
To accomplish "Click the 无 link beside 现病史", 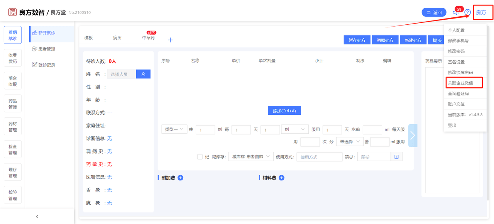I will click(110, 151).
